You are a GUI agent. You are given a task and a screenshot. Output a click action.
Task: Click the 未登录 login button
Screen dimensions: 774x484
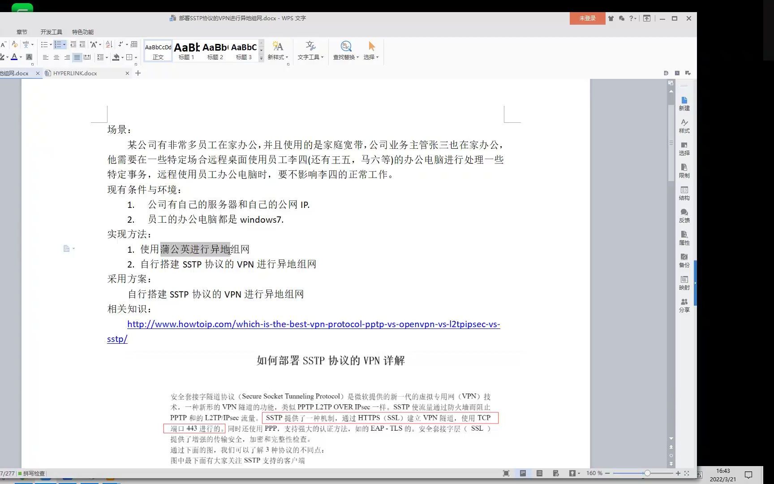coord(587,18)
